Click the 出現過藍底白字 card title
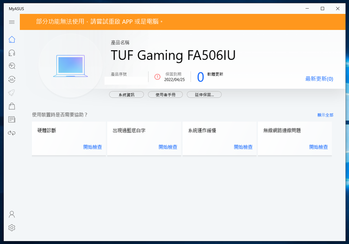 click(x=129, y=130)
